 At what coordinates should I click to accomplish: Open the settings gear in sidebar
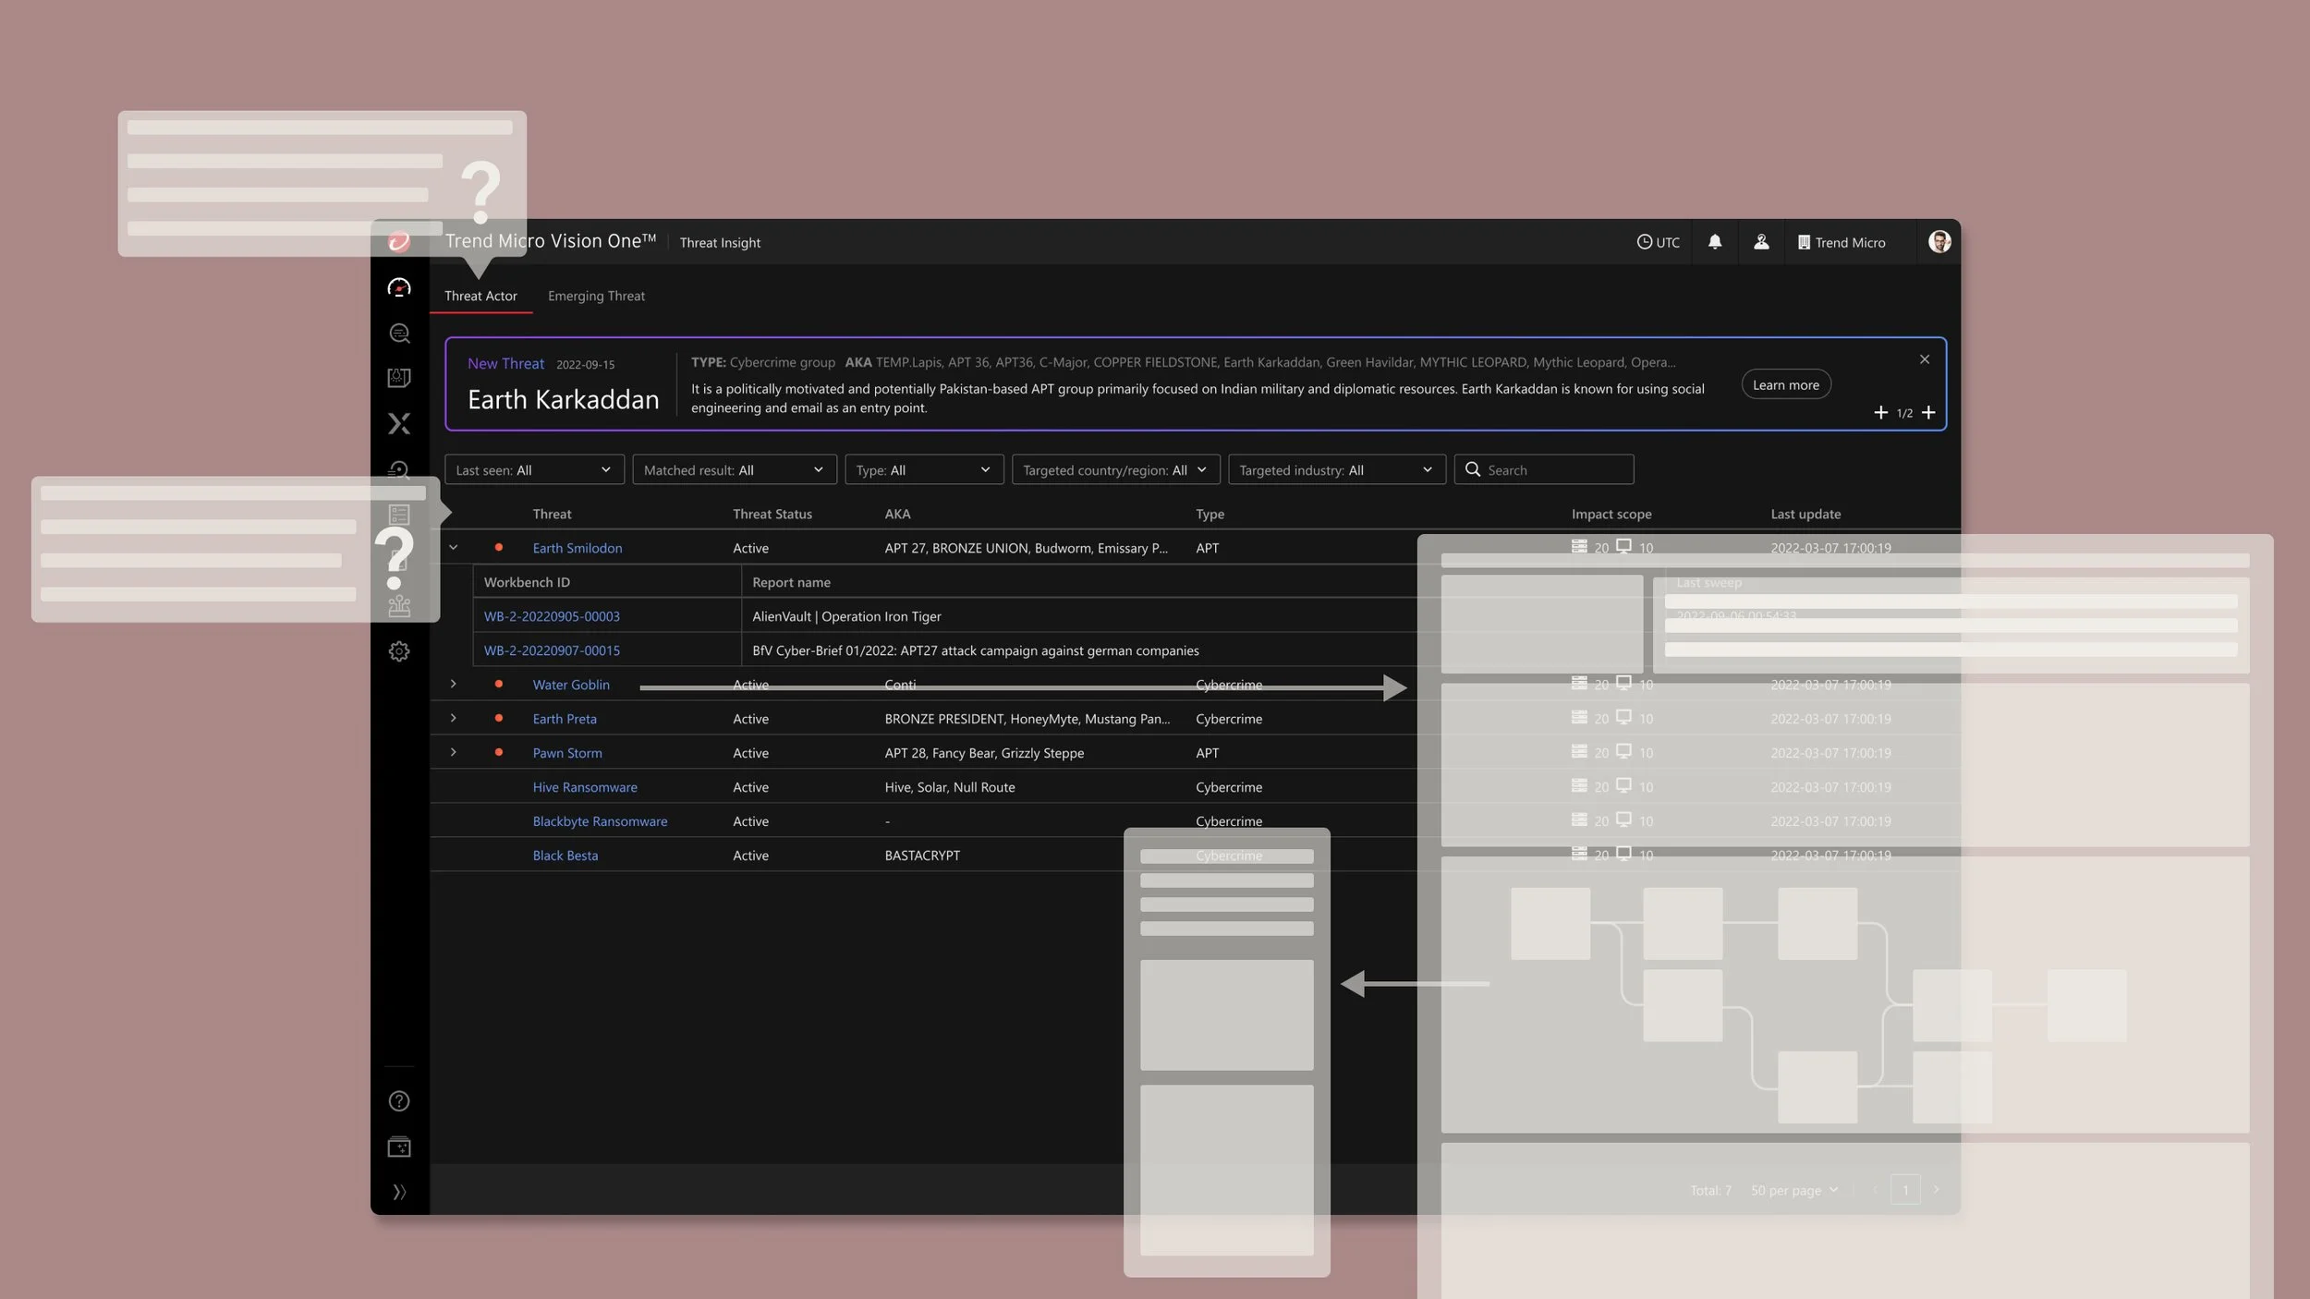click(x=398, y=652)
